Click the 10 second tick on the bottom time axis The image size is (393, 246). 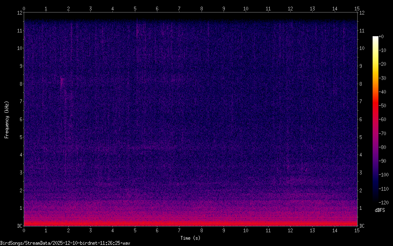point(246,230)
